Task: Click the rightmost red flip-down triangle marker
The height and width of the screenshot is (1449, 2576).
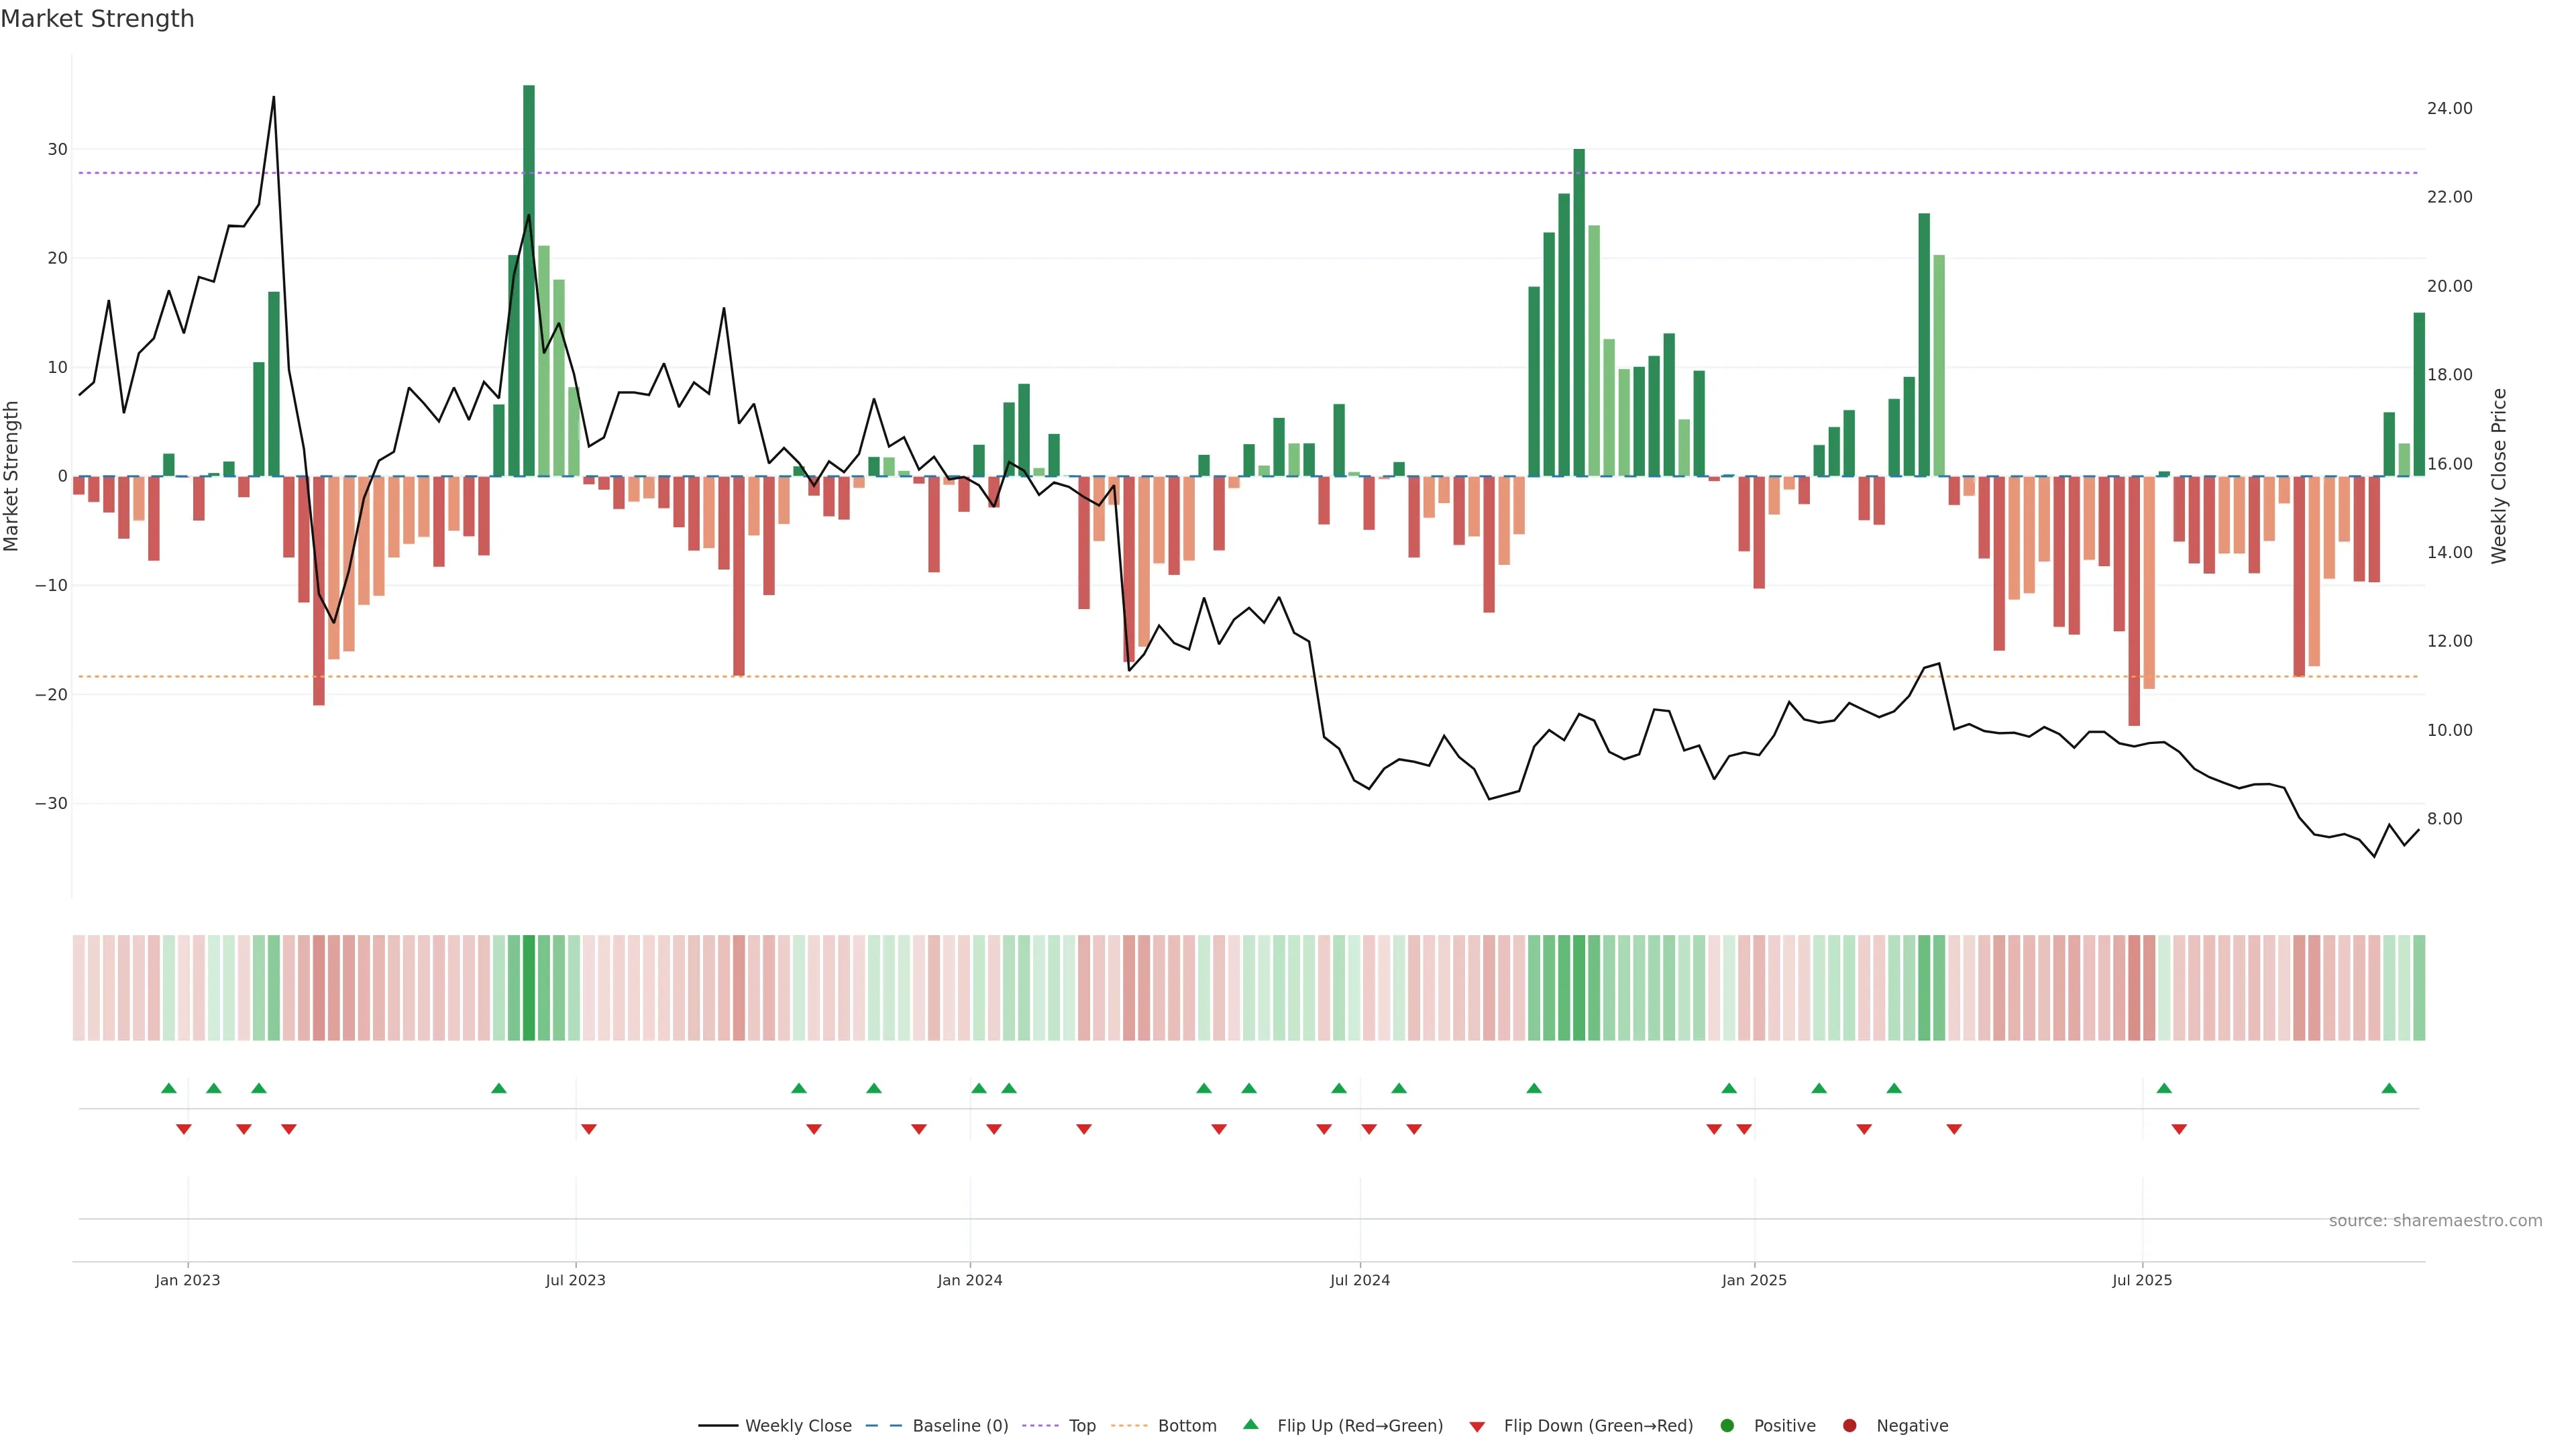Action: [x=2179, y=1129]
